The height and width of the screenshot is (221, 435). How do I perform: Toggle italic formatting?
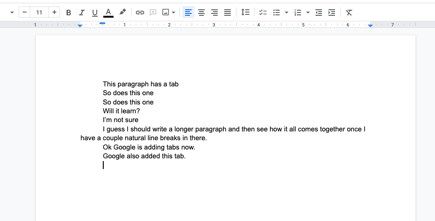point(81,13)
